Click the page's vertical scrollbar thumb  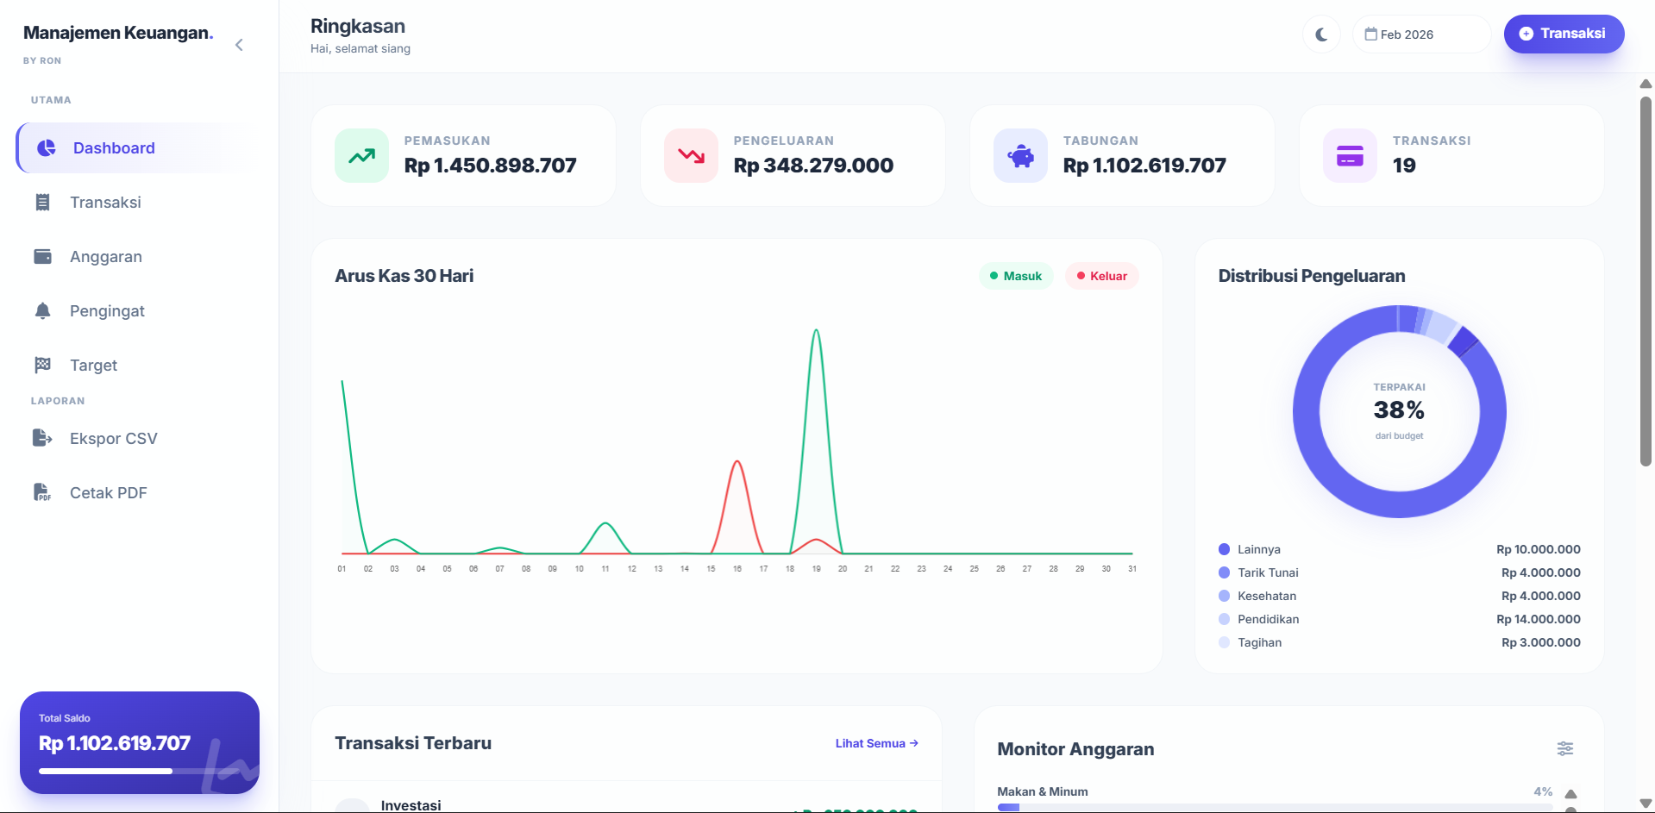pyautogui.click(x=1646, y=281)
